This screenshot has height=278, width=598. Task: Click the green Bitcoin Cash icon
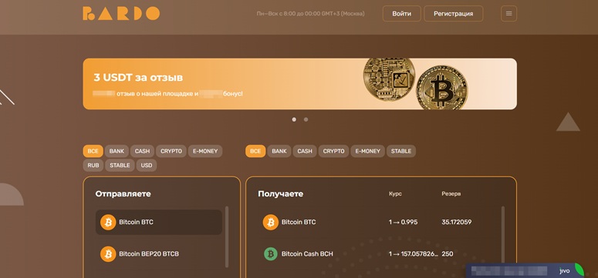[x=271, y=253]
